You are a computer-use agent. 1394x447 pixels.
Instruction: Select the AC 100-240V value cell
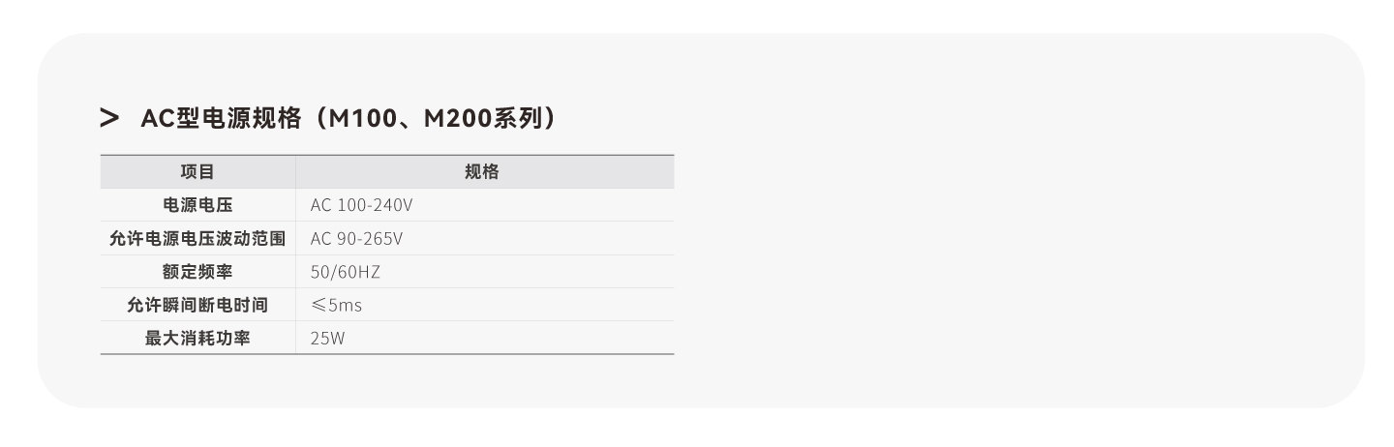pos(361,205)
